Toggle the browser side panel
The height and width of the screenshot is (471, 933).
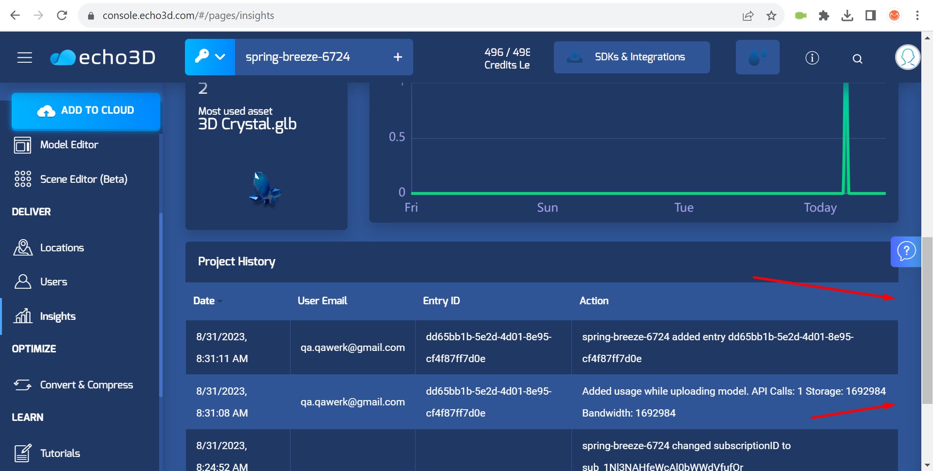click(871, 16)
